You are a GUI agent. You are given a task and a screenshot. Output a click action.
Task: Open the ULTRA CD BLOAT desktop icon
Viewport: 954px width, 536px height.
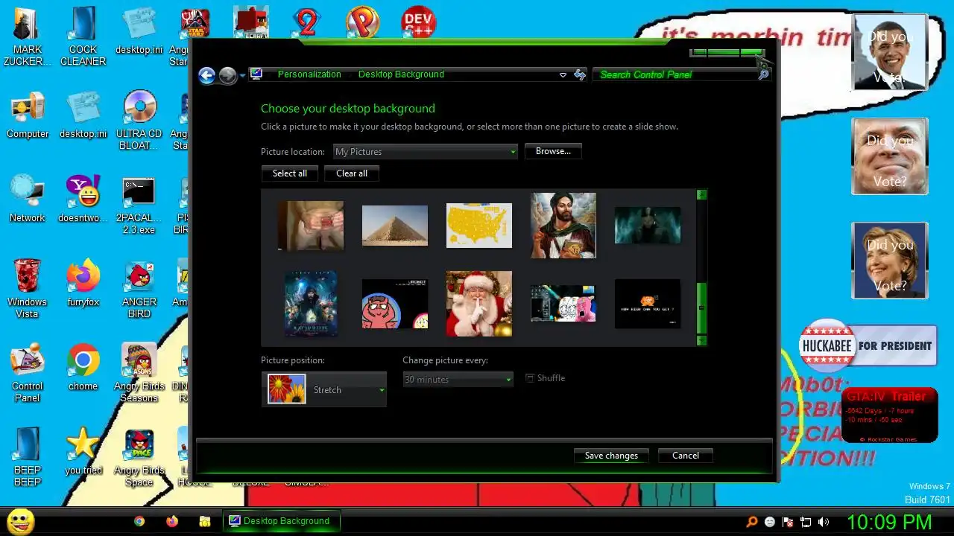tap(139, 121)
